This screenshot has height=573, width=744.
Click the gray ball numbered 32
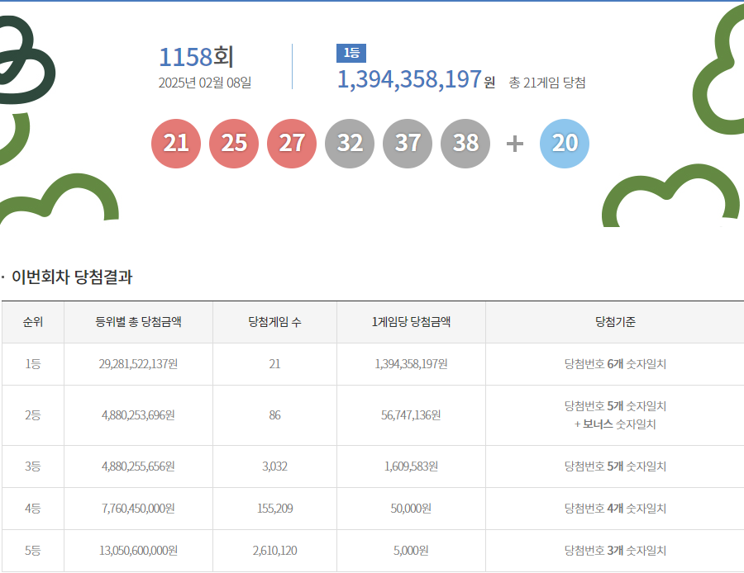[349, 143]
